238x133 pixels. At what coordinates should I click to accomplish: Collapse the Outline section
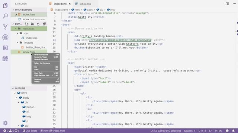tap(13, 88)
